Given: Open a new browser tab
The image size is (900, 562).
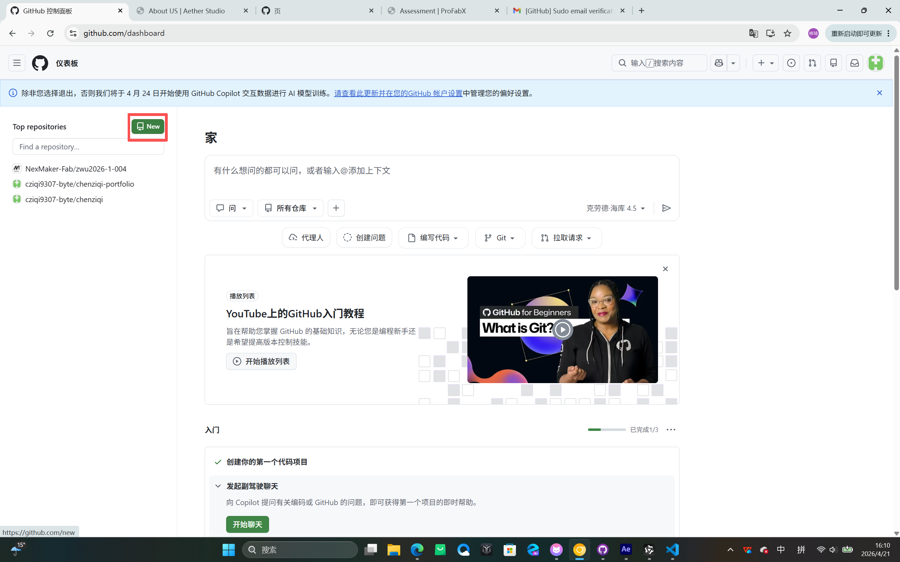Looking at the screenshot, I should point(642,11).
